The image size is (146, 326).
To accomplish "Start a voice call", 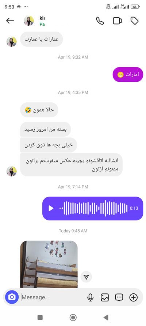I will (100, 21).
